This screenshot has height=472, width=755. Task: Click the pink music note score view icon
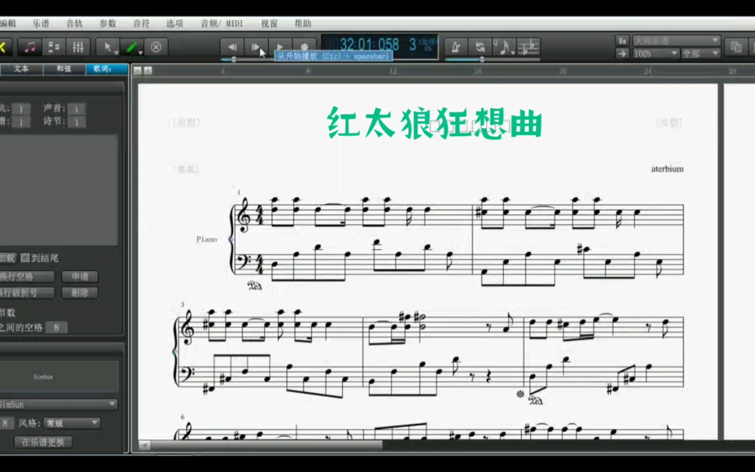tap(30, 47)
